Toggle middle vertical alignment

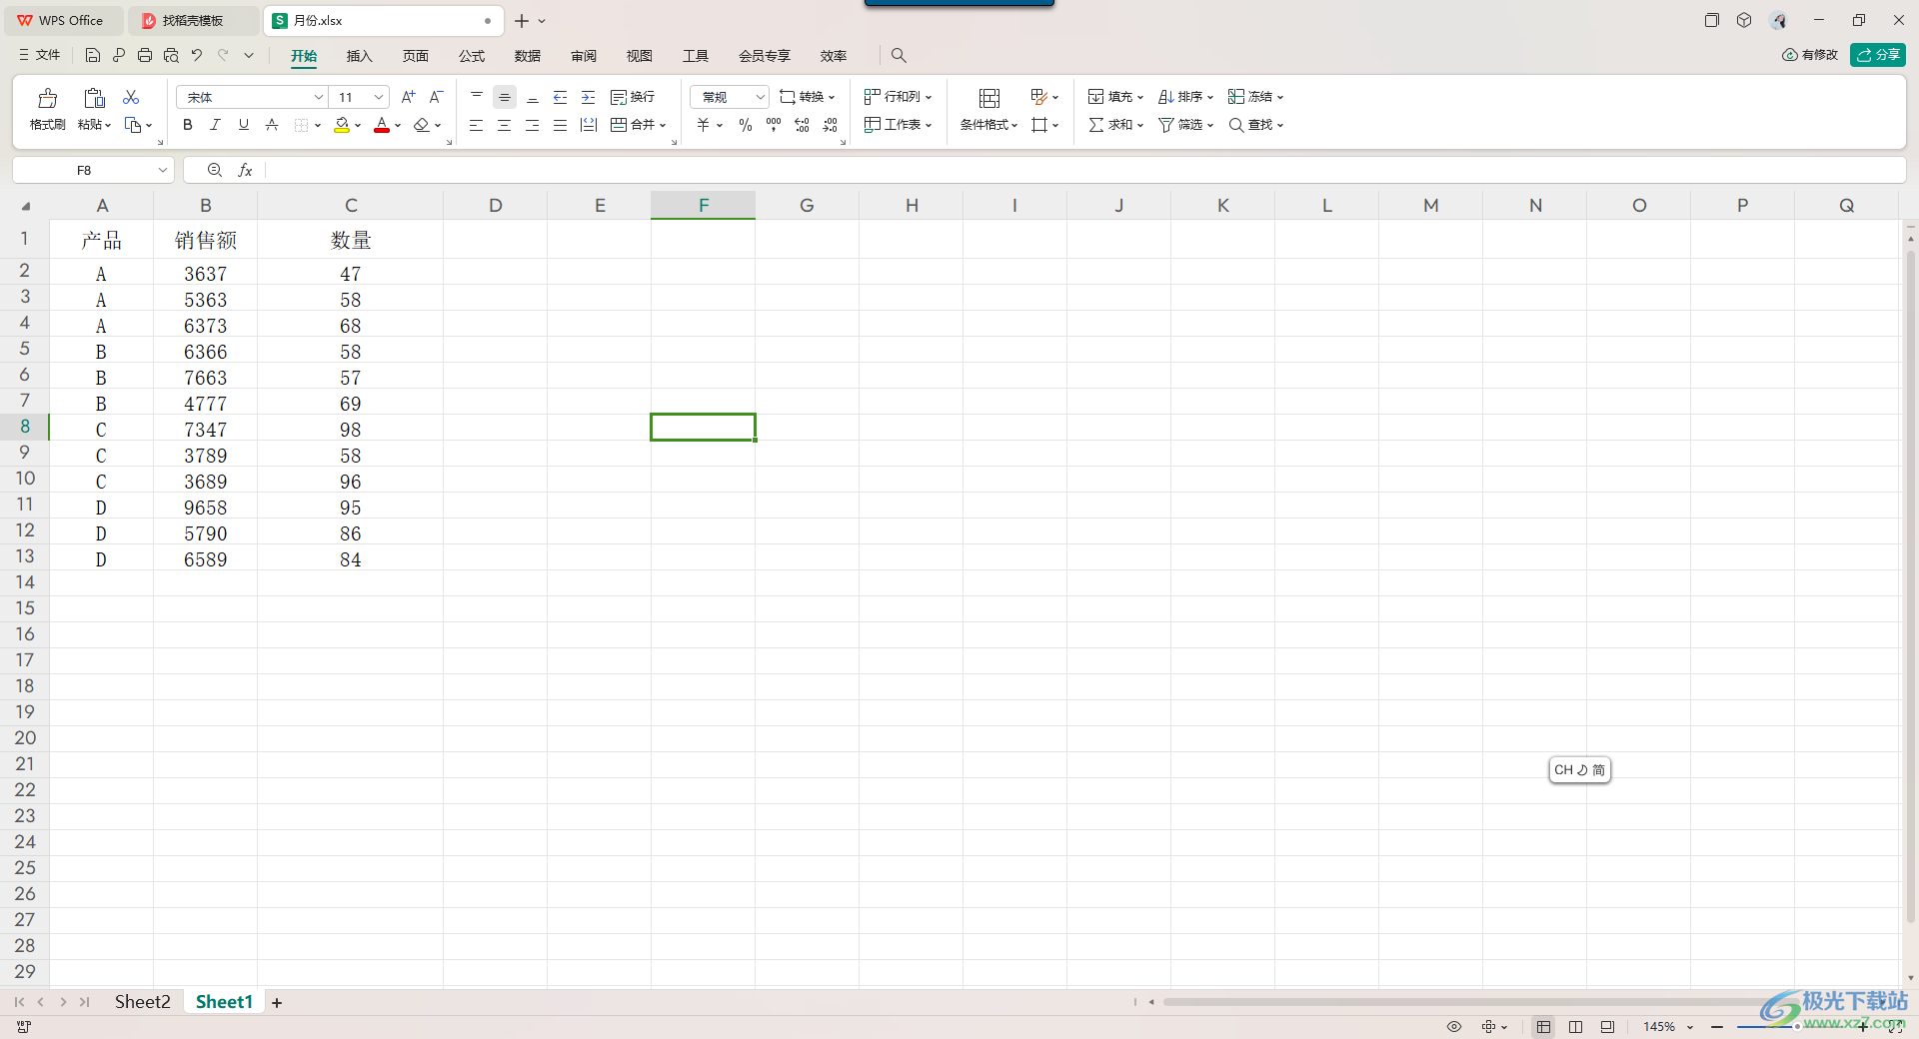tap(505, 97)
